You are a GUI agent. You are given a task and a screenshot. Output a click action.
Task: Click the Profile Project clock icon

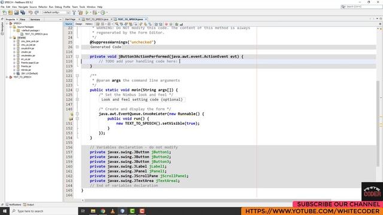[x=103, y=13]
